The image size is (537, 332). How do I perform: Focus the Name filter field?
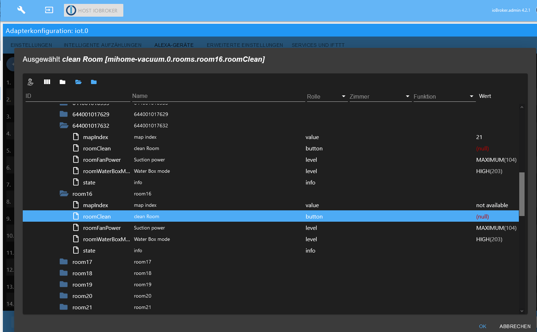tap(219, 96)
